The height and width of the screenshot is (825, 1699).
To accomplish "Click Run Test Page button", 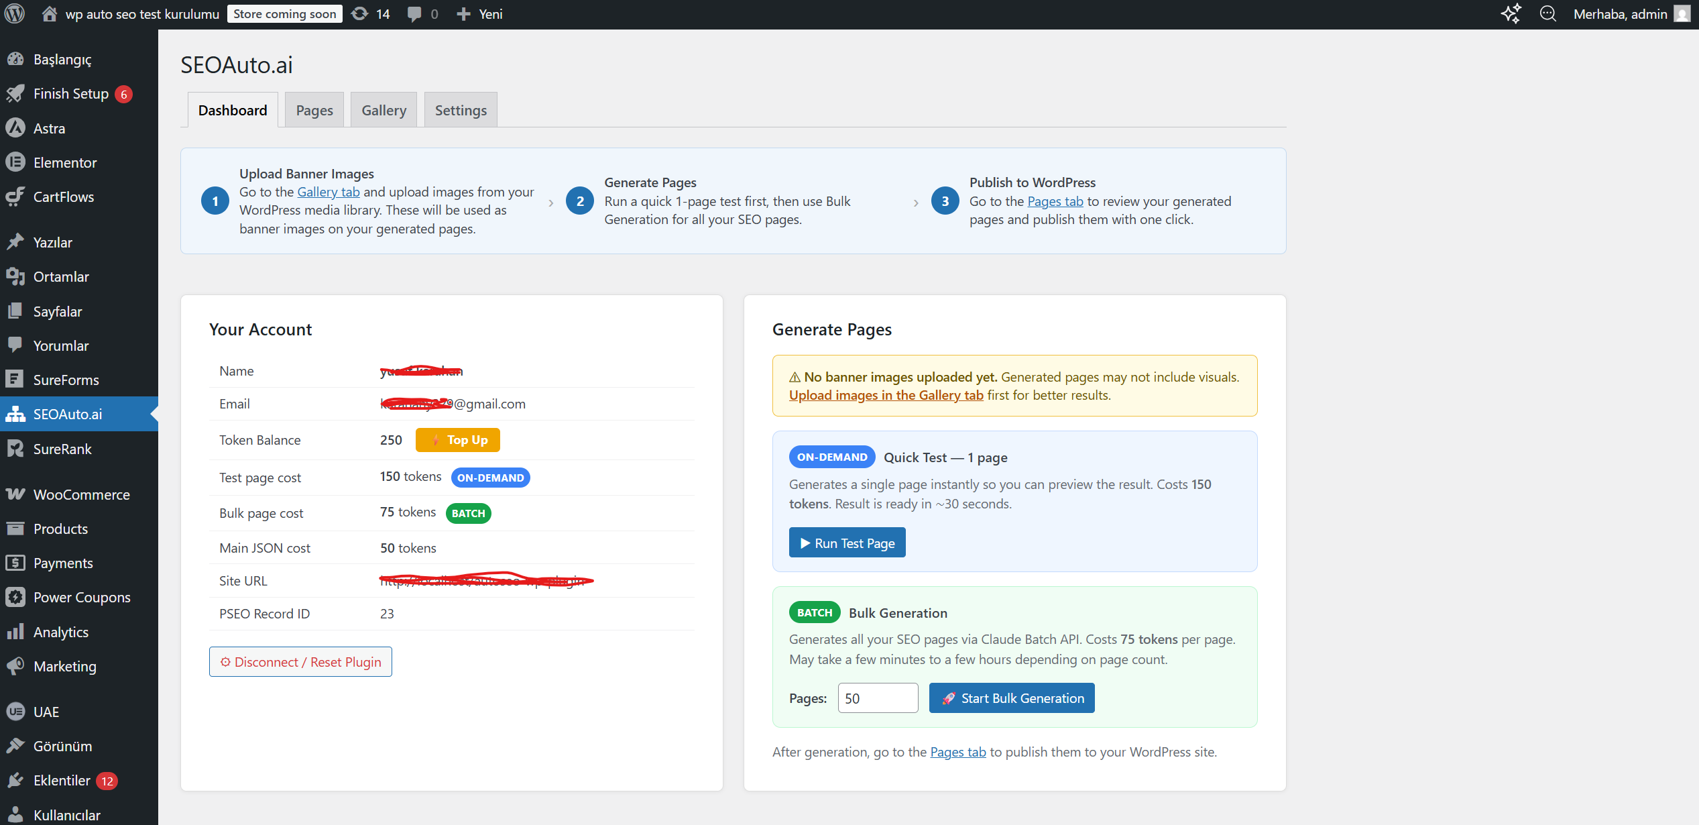I will (847, 542).
